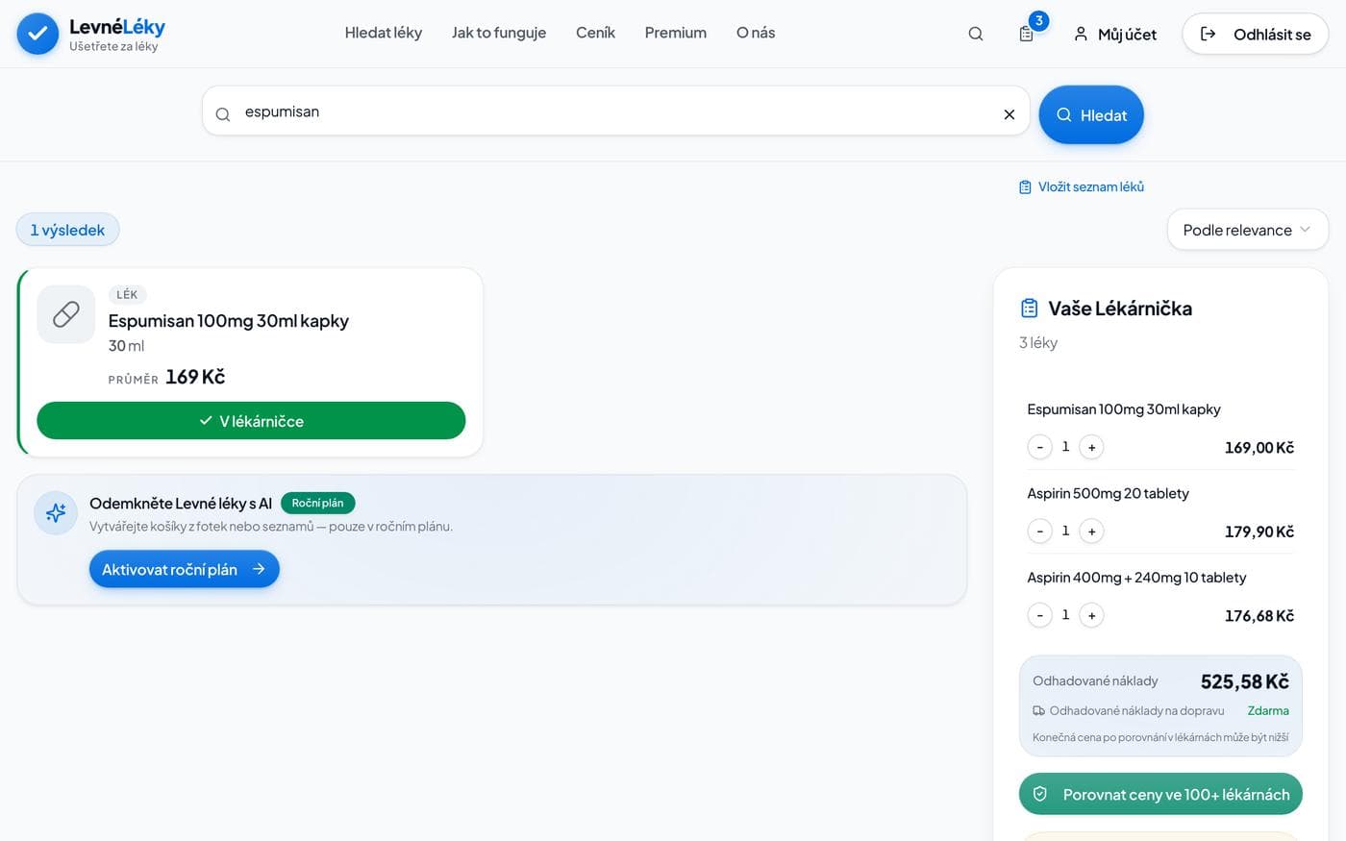Click the delivery truck icon in cost summary
The height and width of the screenshot is (841, 1346).
[1038, 711]
